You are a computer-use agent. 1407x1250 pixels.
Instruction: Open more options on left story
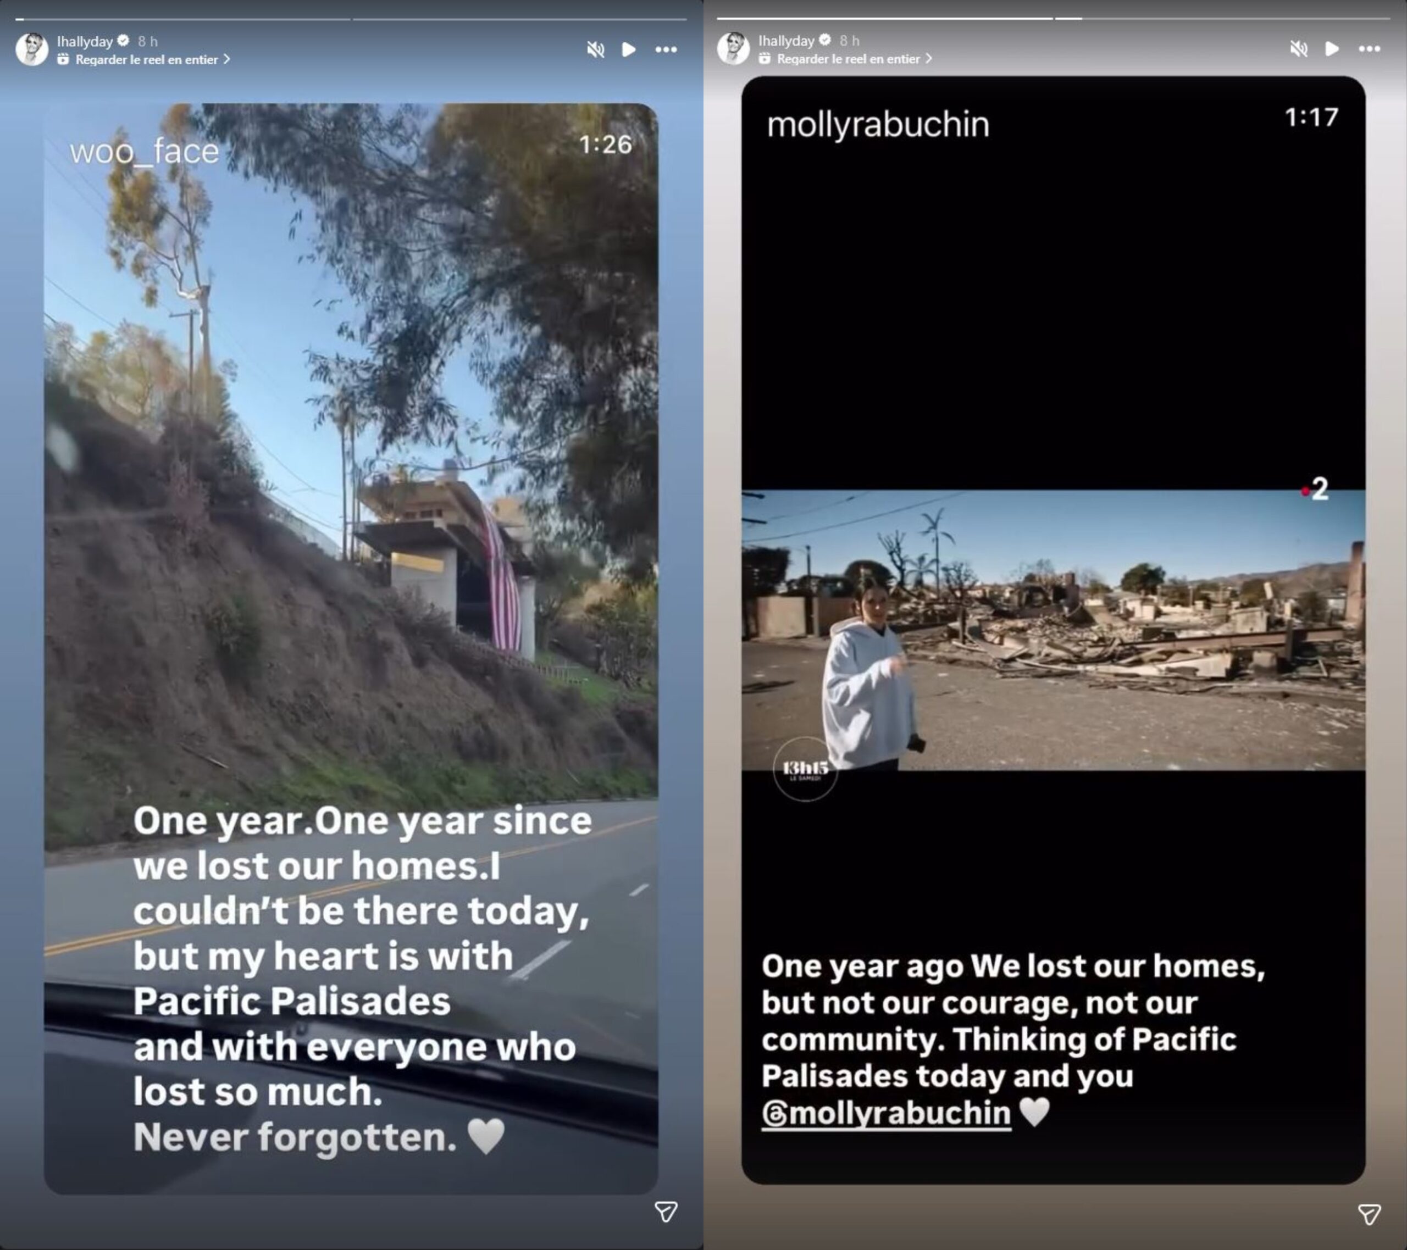click(x=666, y=49)
